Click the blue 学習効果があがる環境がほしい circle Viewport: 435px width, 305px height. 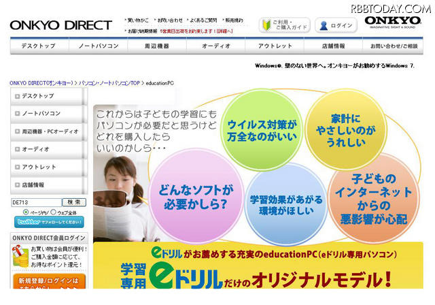coord(286,204)
